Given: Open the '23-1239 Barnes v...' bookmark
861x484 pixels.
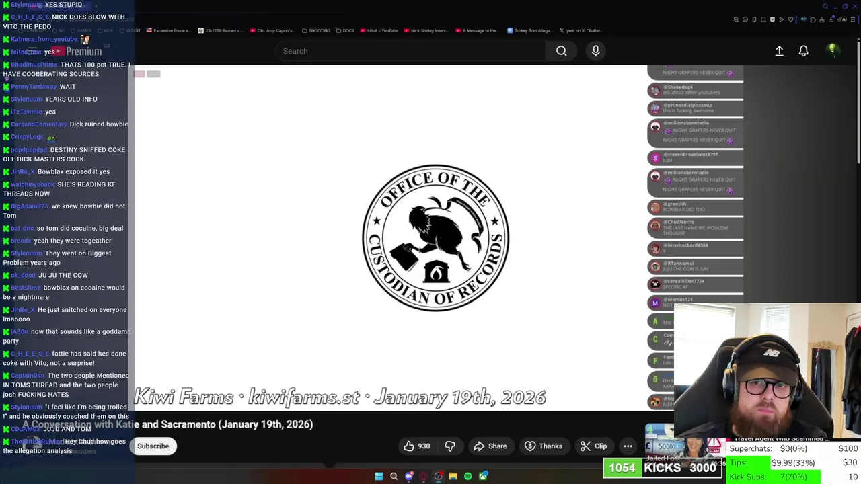Looking at the screenshot, I should tap(221, 30).
